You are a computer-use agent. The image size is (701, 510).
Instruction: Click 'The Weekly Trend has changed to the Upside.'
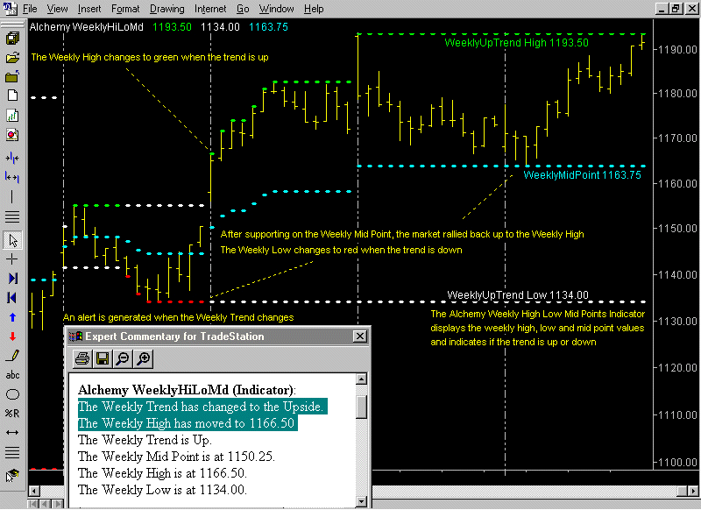[202, 407]
